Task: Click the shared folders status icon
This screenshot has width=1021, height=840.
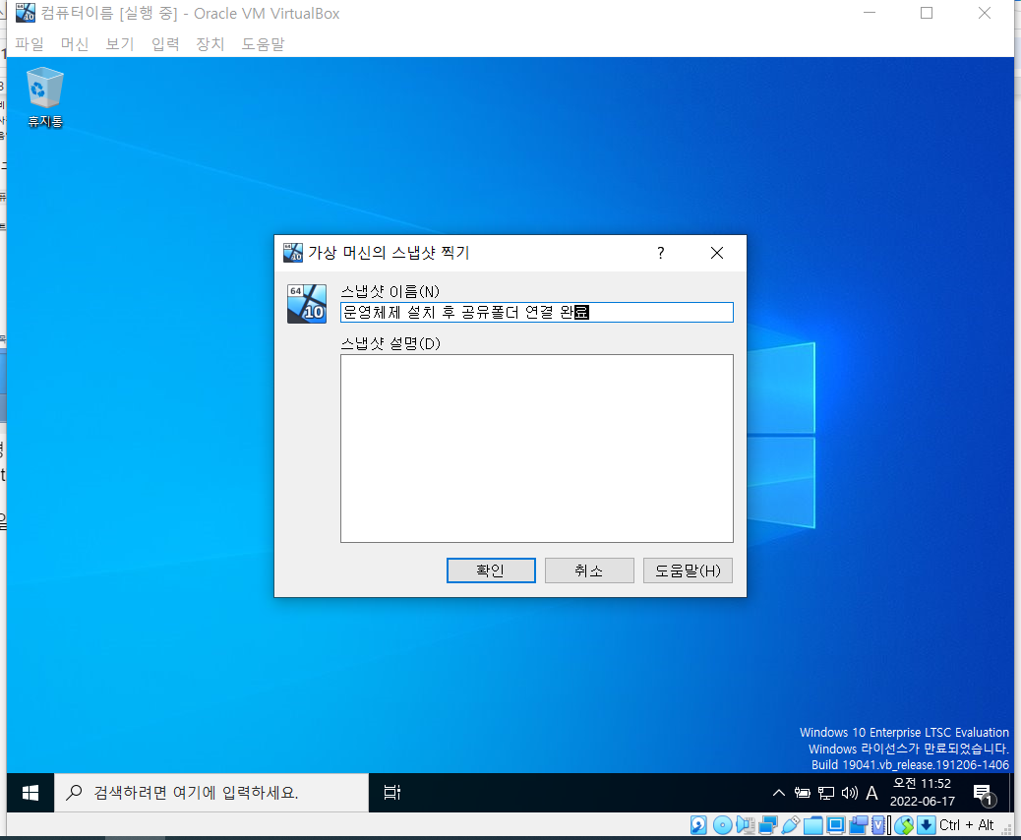Action: point(812,825)
